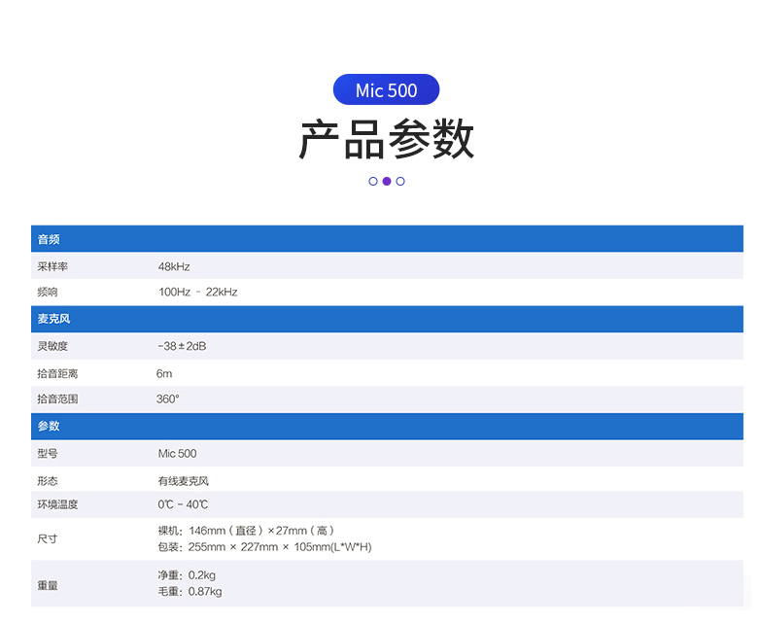Click the 频响 row label

[x=48, y=292]
